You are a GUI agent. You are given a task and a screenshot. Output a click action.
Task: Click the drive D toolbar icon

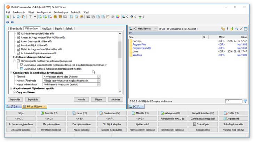(132, 16)
